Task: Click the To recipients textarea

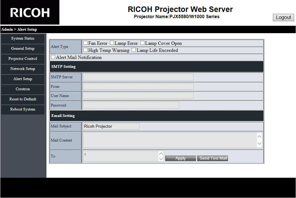Action: tap(121, 156)
